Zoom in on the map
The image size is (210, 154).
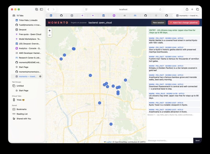click(50, 31)
